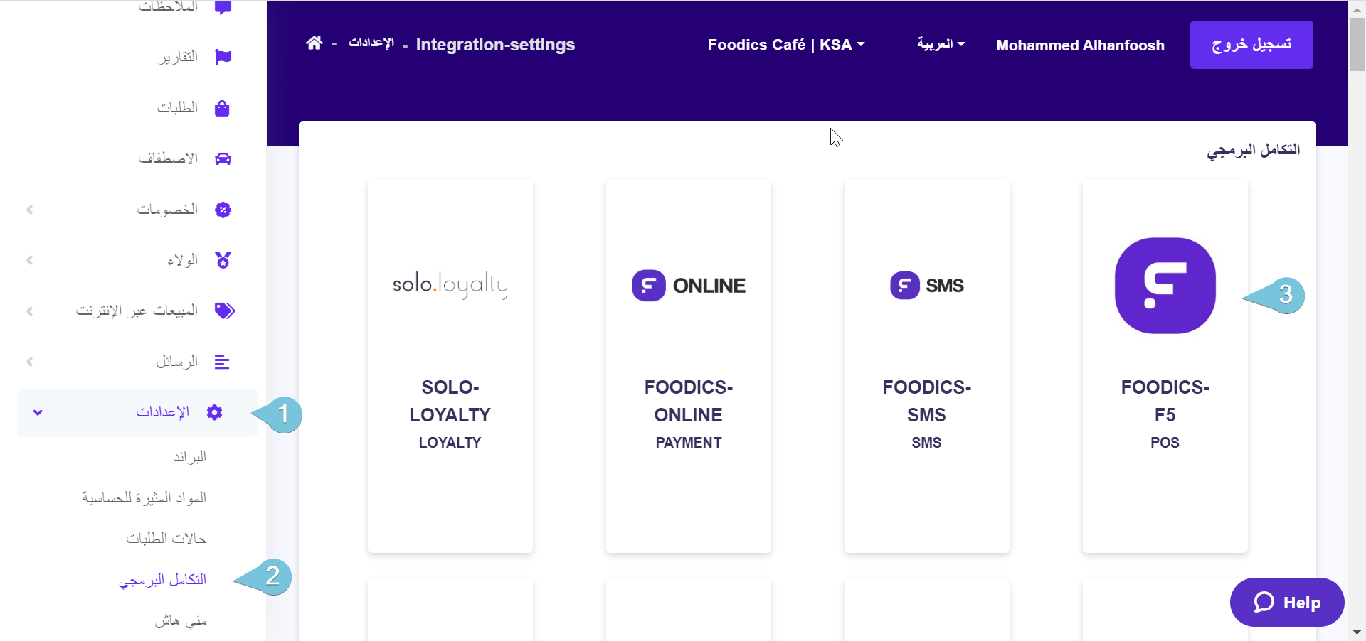Click the تسجيل خروج logout button

click(x=1251, y=45)
